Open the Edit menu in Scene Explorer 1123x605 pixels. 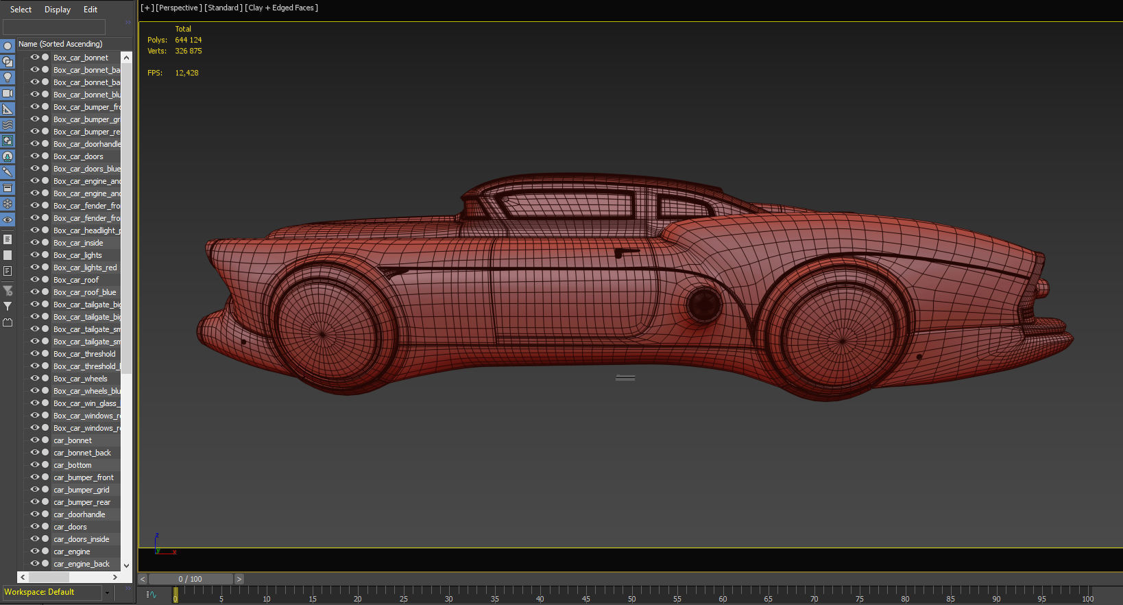click(x=90, y=10)
